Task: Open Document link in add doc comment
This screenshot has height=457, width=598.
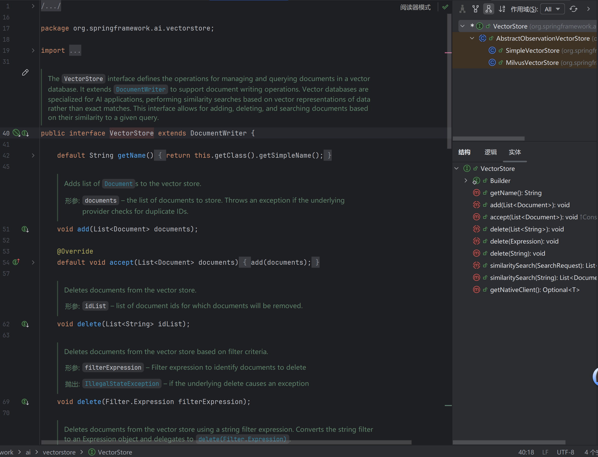Action: pos(118,184)
